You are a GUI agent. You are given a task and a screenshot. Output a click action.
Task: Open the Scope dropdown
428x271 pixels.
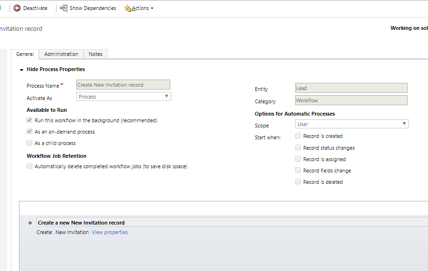[x=352, y=124]
